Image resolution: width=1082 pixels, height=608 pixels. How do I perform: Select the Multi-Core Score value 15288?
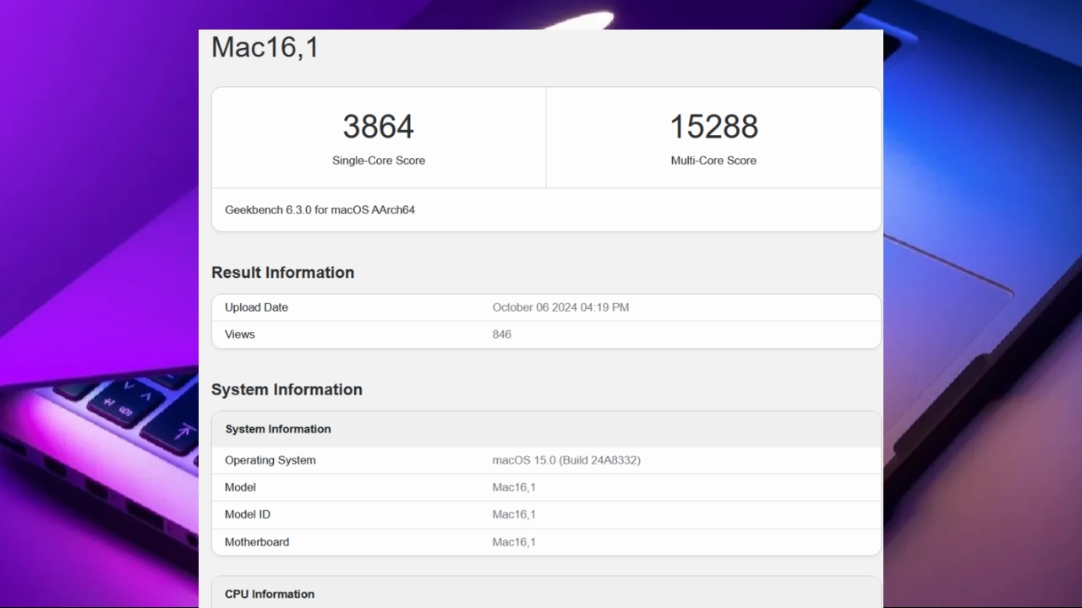click(x=713, y=126)
